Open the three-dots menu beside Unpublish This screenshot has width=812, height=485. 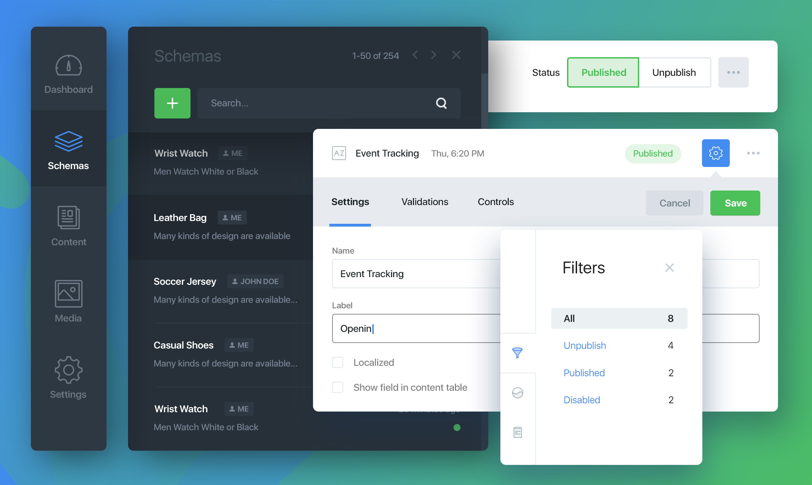(x=733, y=72)
